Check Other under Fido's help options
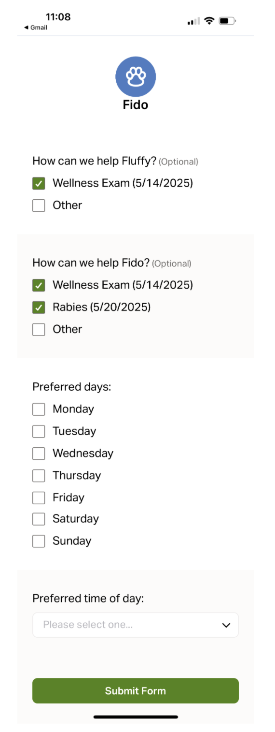 point(39,330)
